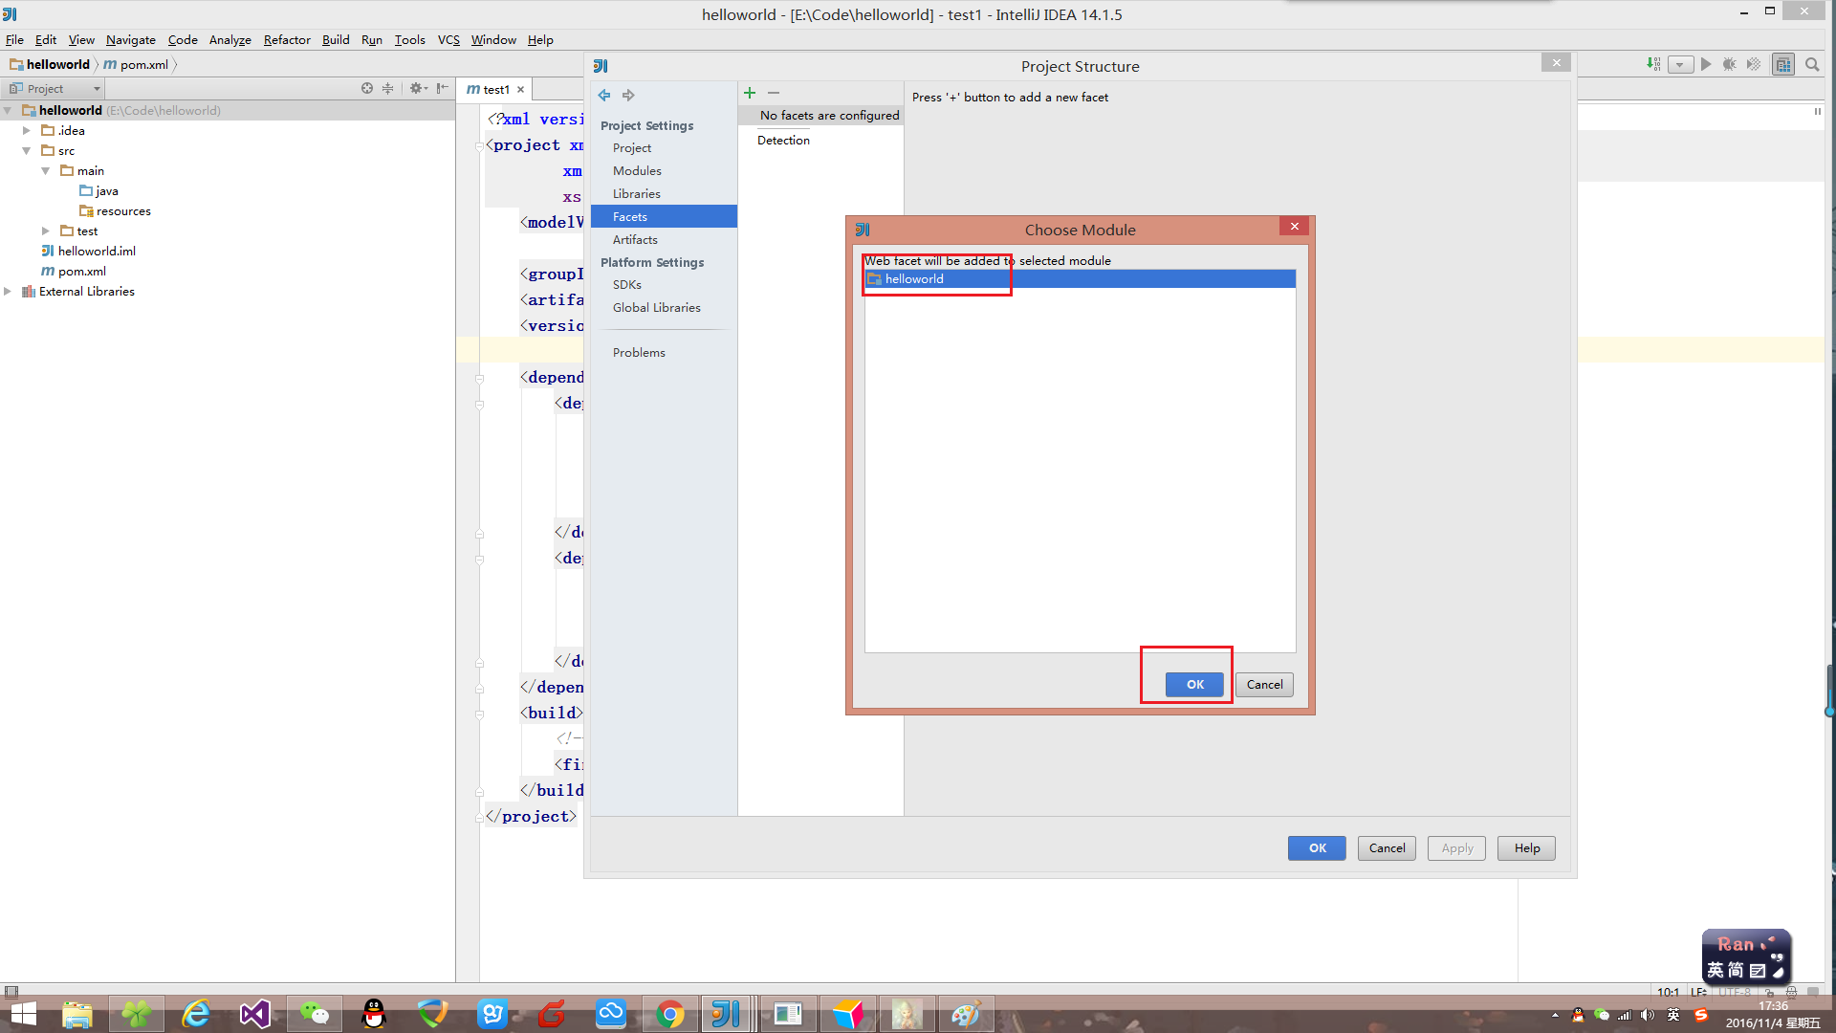Open Google Chrome from taskbar
Image resolution: width=1836 pixels, height=1033 pixels.
pos(670,1014)
